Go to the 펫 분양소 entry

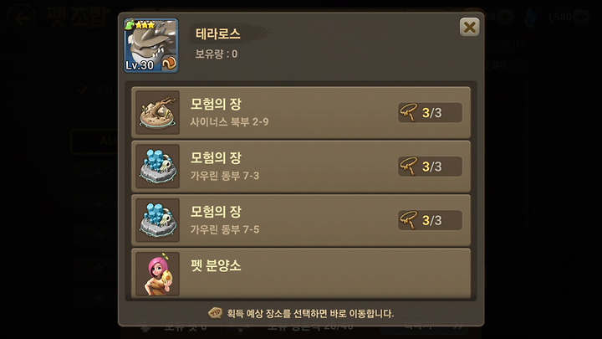pyautogui.click(x=301, y=273)
